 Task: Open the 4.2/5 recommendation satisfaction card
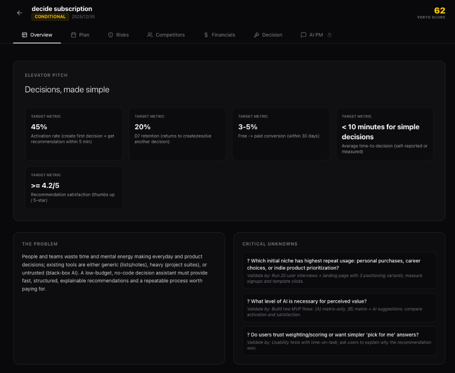point(74,187)
